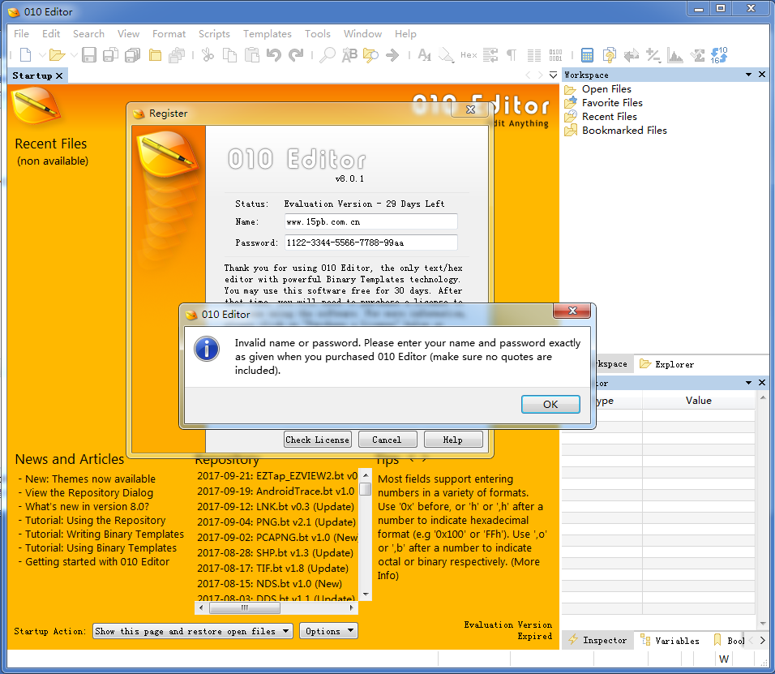Close the Startup tab
Image resolution: width=775 pixels, height=674 pixels.
(59, 75)
